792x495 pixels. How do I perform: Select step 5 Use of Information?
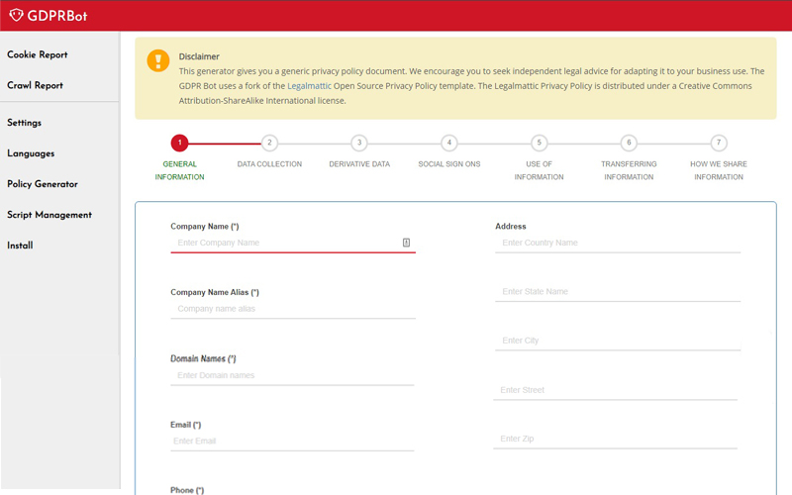[x=539, y=143]
